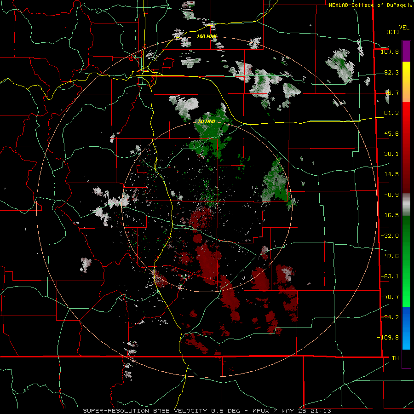414x414 pixels.
Task: Click the 50 NMI range ring label
Action: [x=207, y=122]
